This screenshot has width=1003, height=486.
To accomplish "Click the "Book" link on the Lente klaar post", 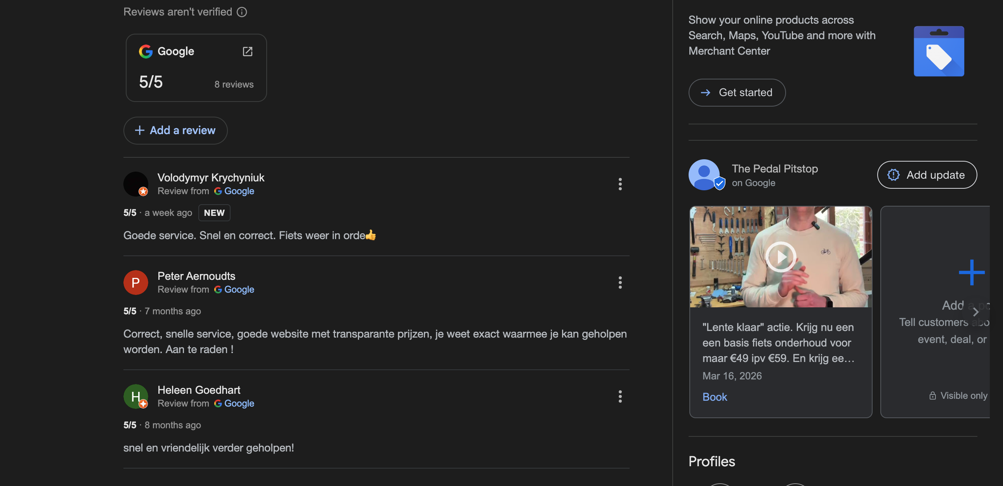I will [715, 396].
